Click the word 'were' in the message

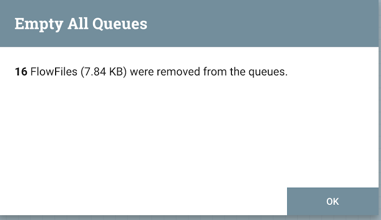click(x=142, y=72)
